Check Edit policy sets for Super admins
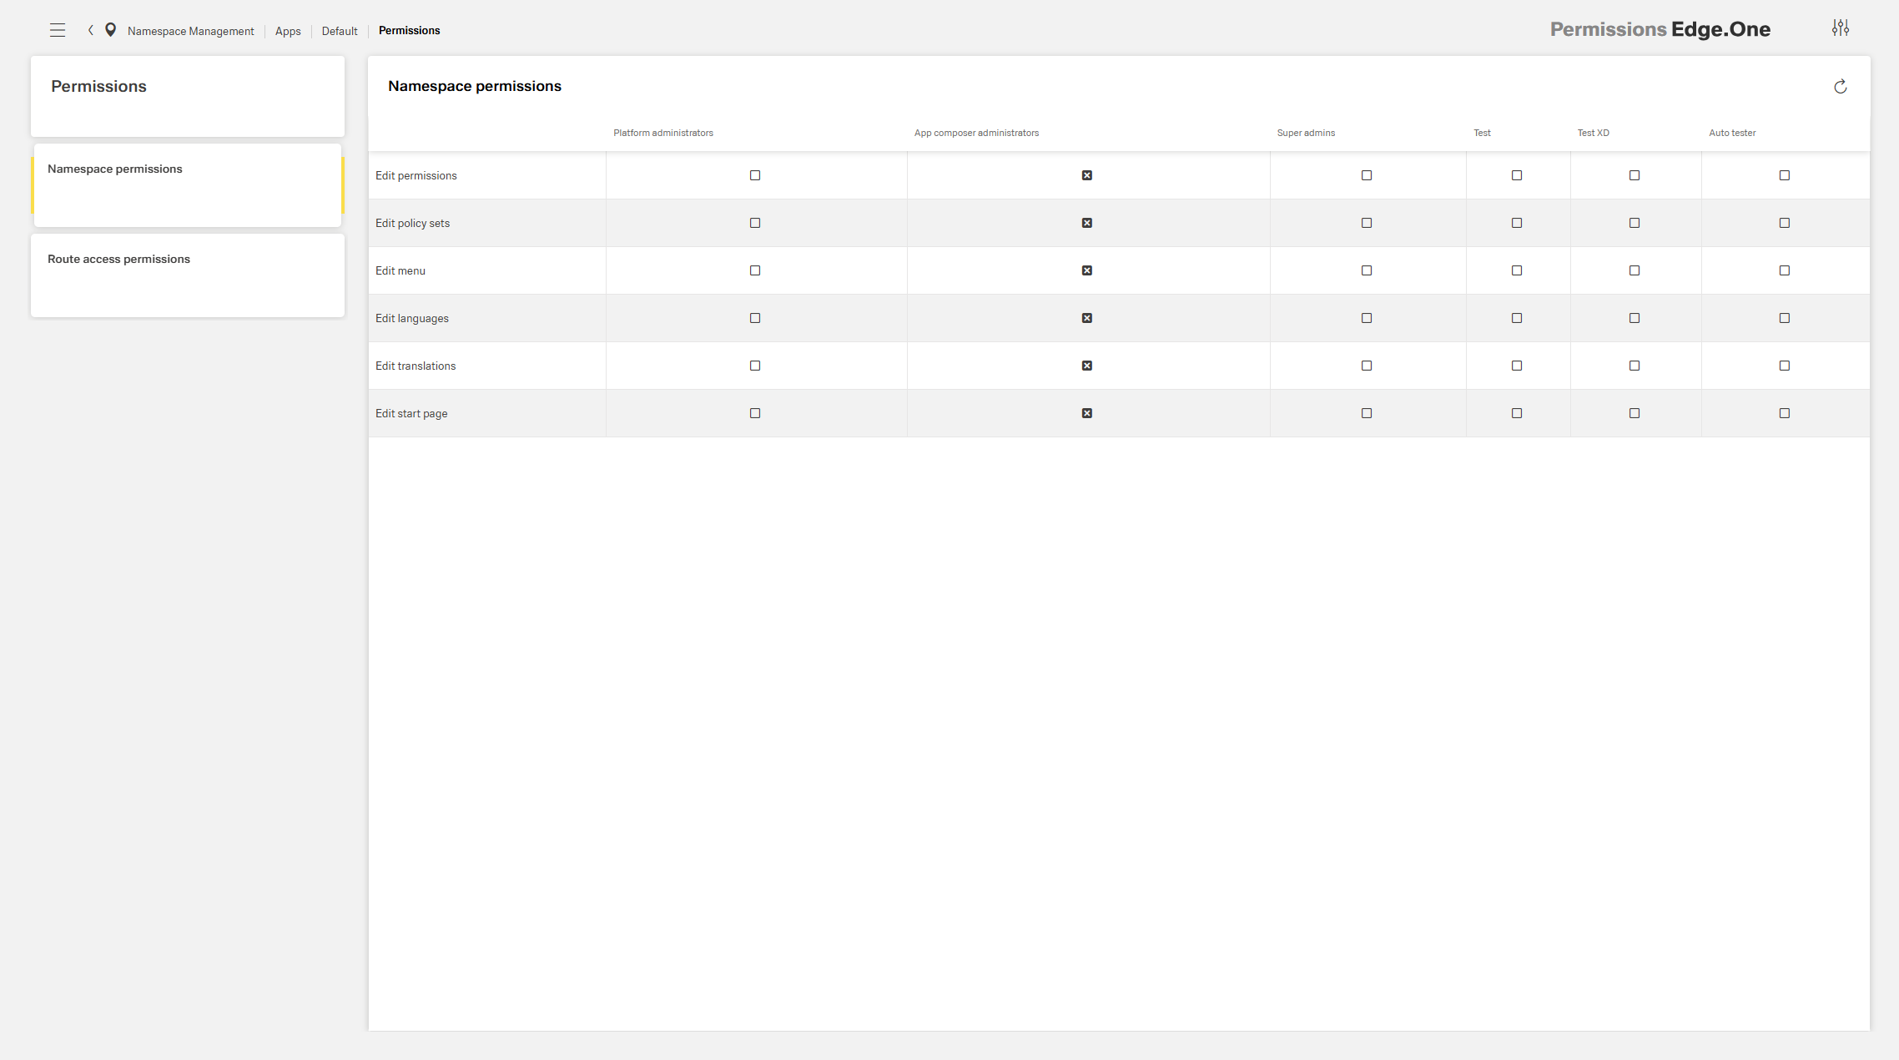This screenshot has width=1899, height=1060. (1366, 223)
